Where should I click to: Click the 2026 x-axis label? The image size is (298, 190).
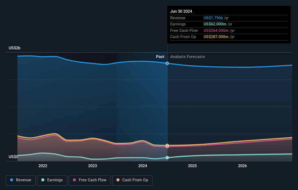pos(242,166)
